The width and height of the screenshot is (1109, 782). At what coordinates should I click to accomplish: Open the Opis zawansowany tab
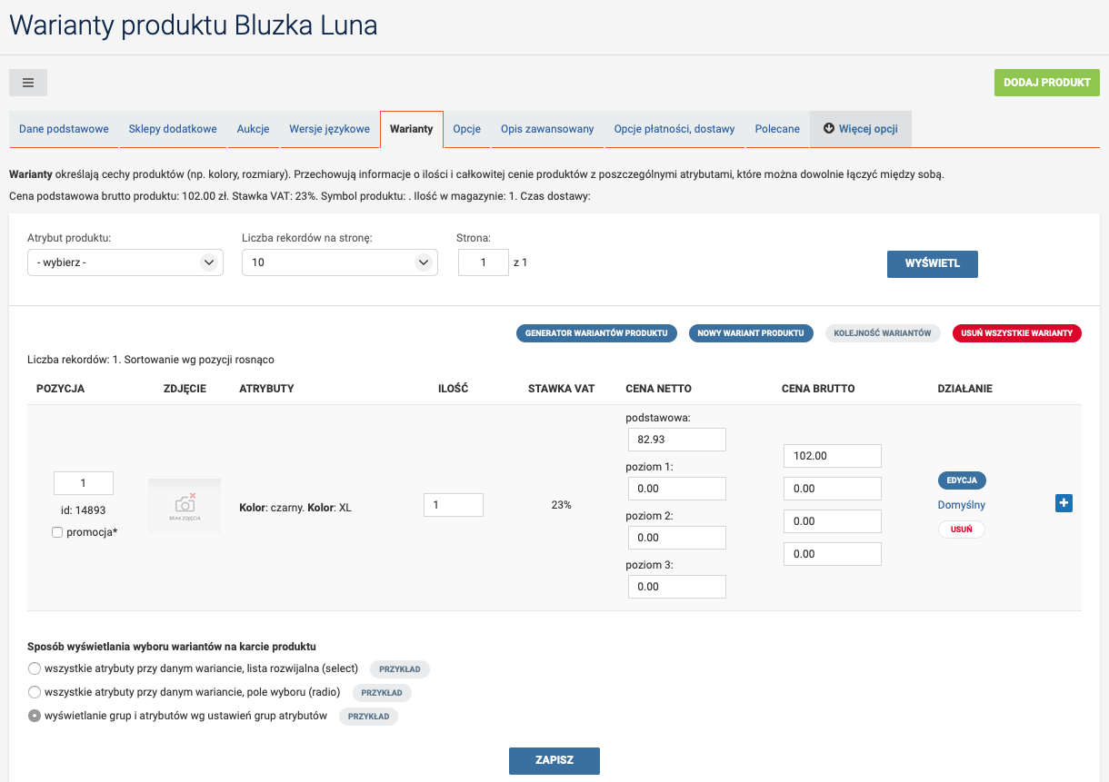[547, 129]
